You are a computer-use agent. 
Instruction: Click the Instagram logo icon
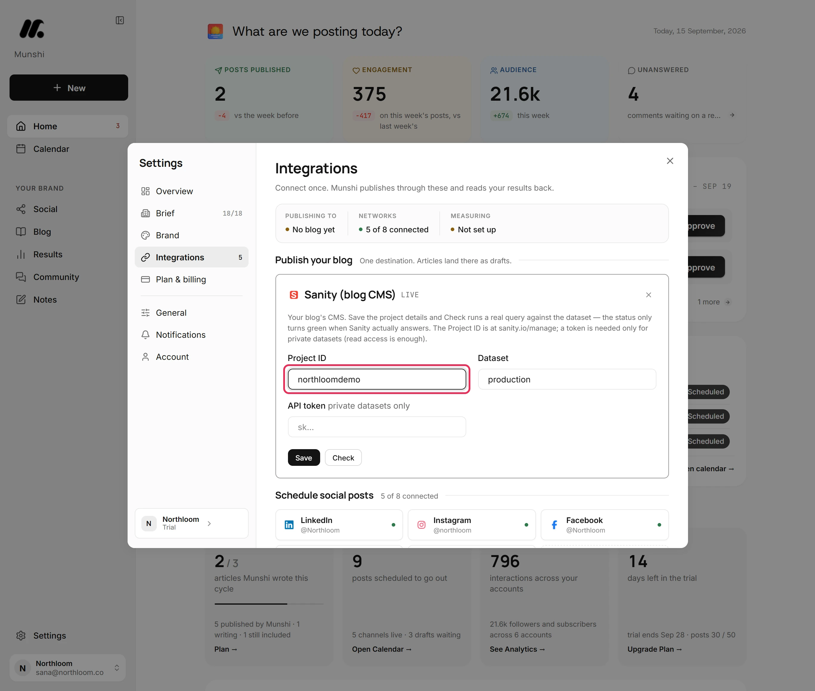tap(422, 525)
